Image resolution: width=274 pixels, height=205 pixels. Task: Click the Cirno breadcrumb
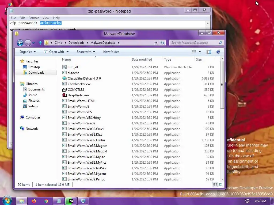[58, 43]
